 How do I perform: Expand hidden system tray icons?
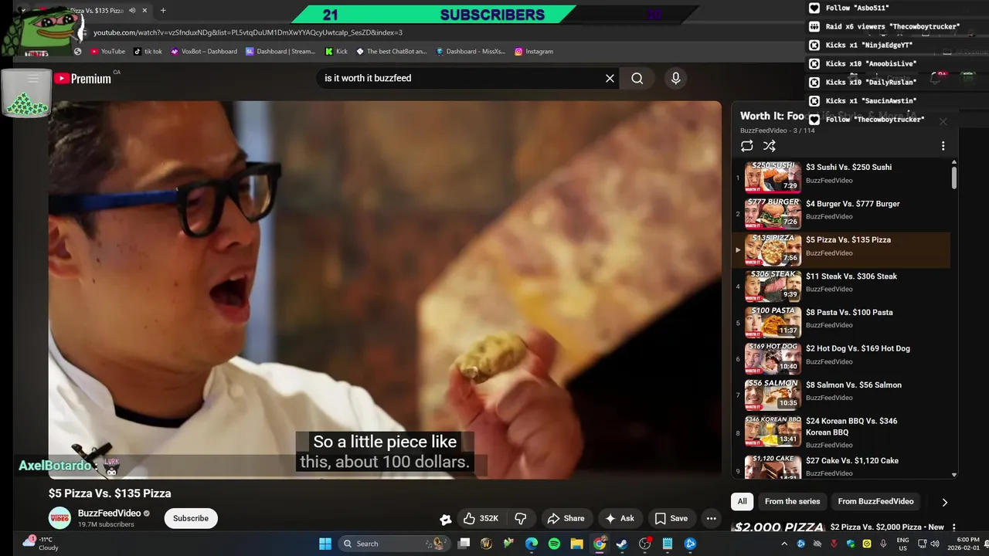(x=784, y=544)
